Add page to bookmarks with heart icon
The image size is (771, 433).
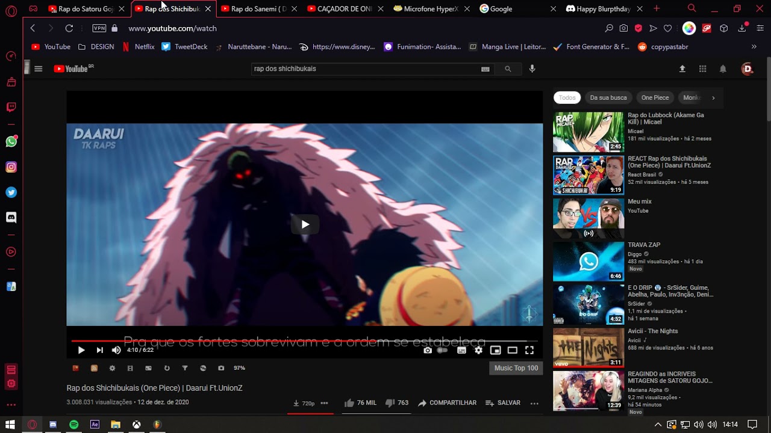[667, 28]
